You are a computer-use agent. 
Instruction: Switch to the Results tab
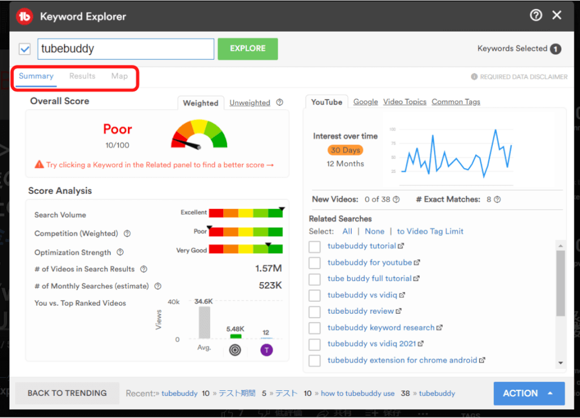pos(82,76)
